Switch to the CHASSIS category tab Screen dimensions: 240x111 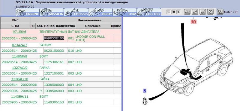click(76, 12)
